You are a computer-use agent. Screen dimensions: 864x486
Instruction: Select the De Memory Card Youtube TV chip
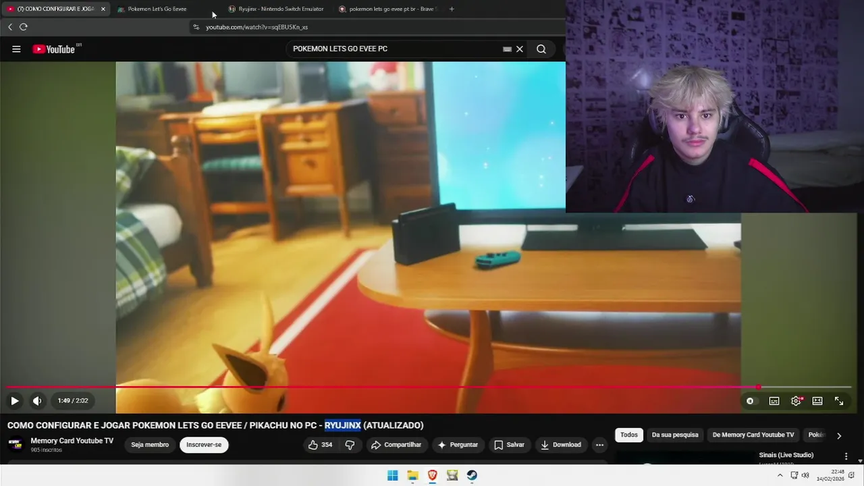point(753,435)
